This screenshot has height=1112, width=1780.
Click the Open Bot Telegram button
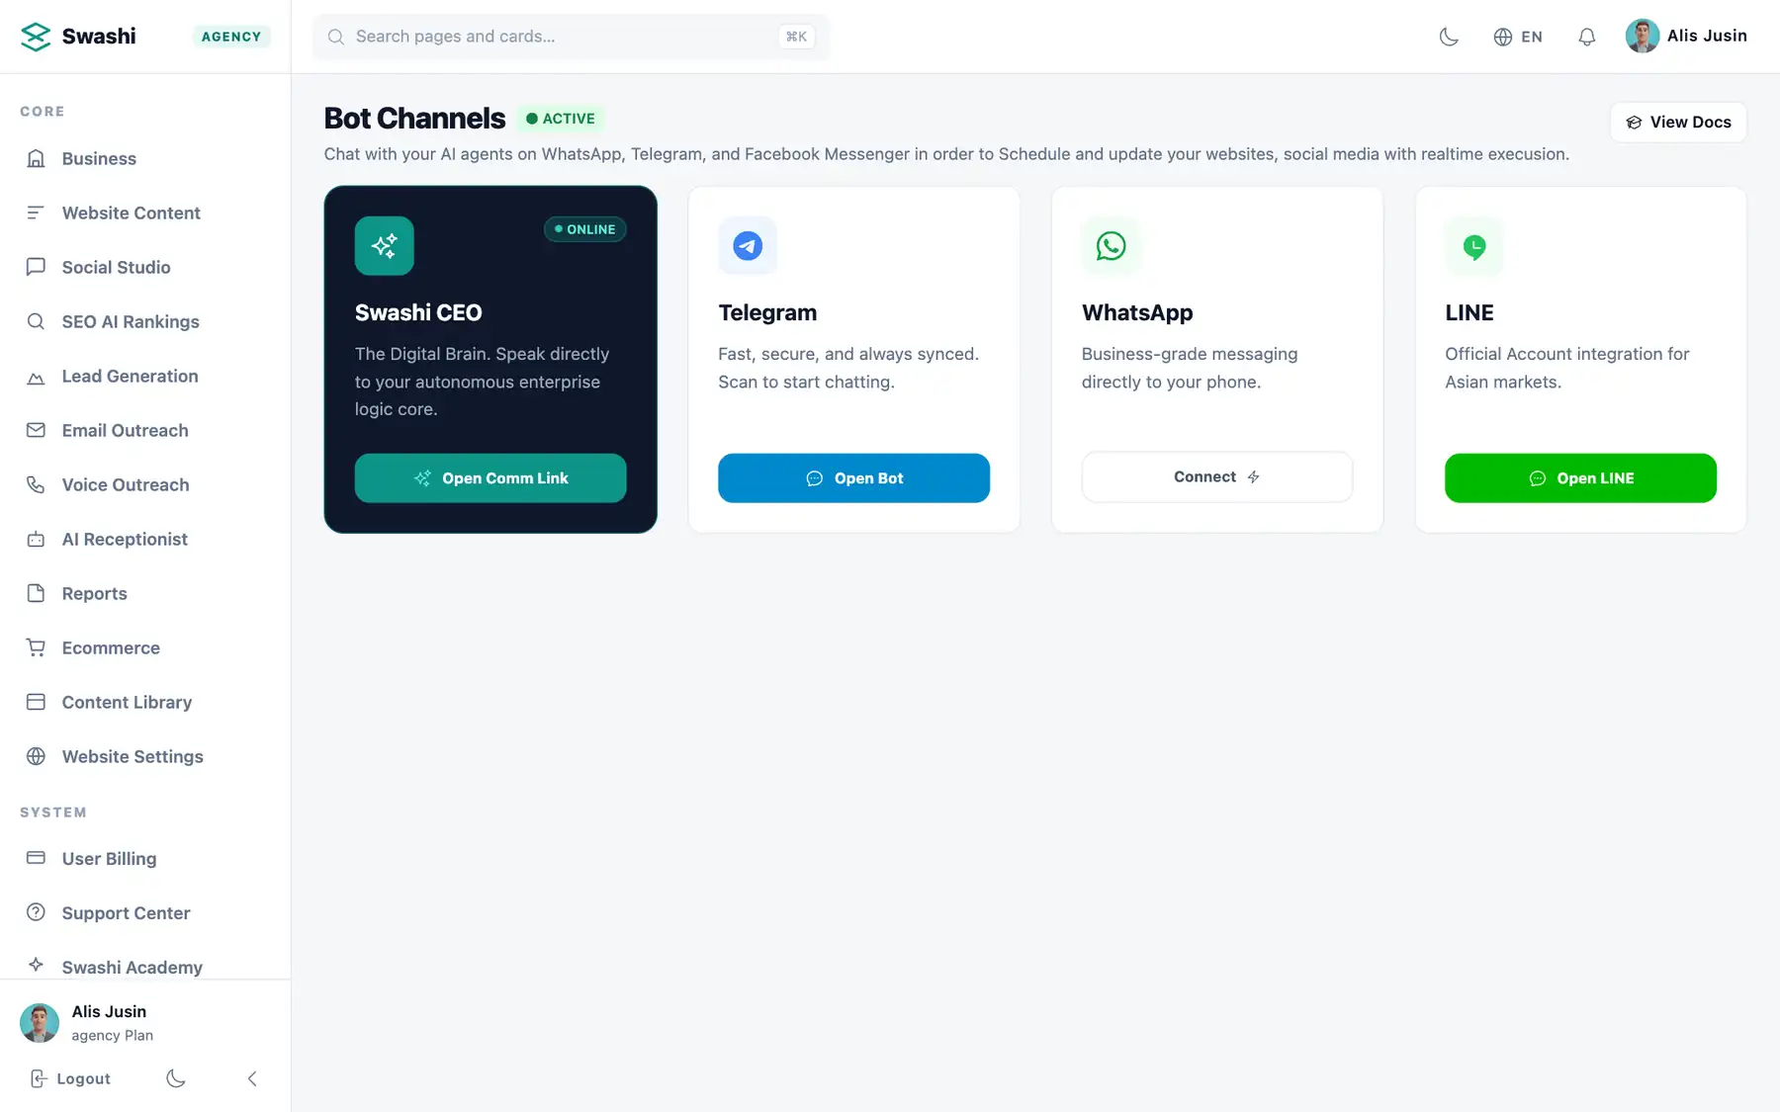pyautogui.click(x=853, y=478)
